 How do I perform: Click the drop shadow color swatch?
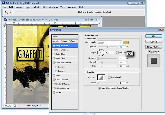[126, 43]
